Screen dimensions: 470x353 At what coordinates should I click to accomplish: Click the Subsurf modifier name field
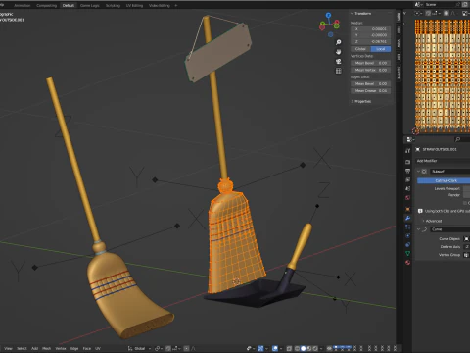pos(449,172)
